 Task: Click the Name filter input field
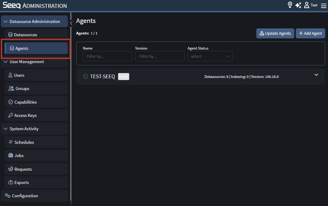[107, 56]
